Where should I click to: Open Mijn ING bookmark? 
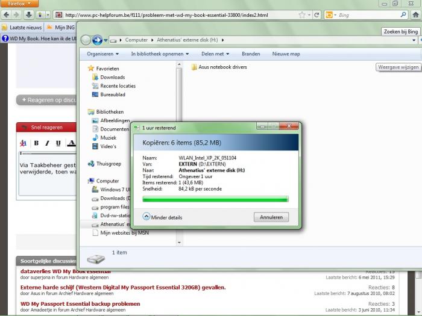tap(61, 28)
